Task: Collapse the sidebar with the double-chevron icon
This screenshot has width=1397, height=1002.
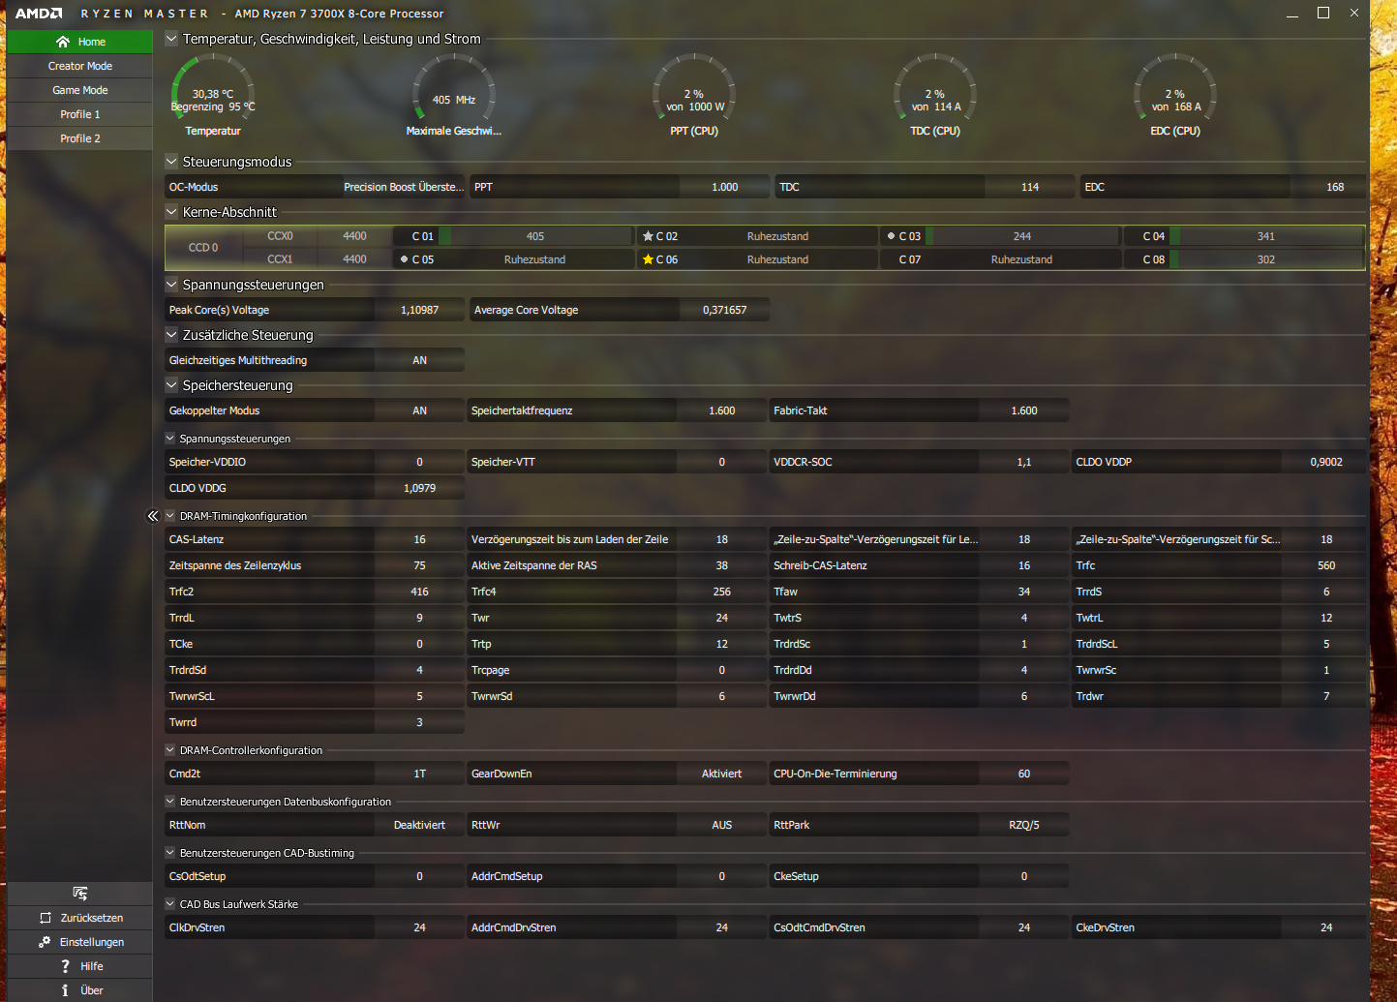Action: [152, 516]
